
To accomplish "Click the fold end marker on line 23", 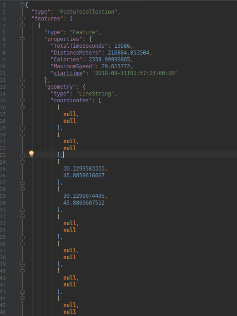I will pyautogui.click(x=23, y=155).
